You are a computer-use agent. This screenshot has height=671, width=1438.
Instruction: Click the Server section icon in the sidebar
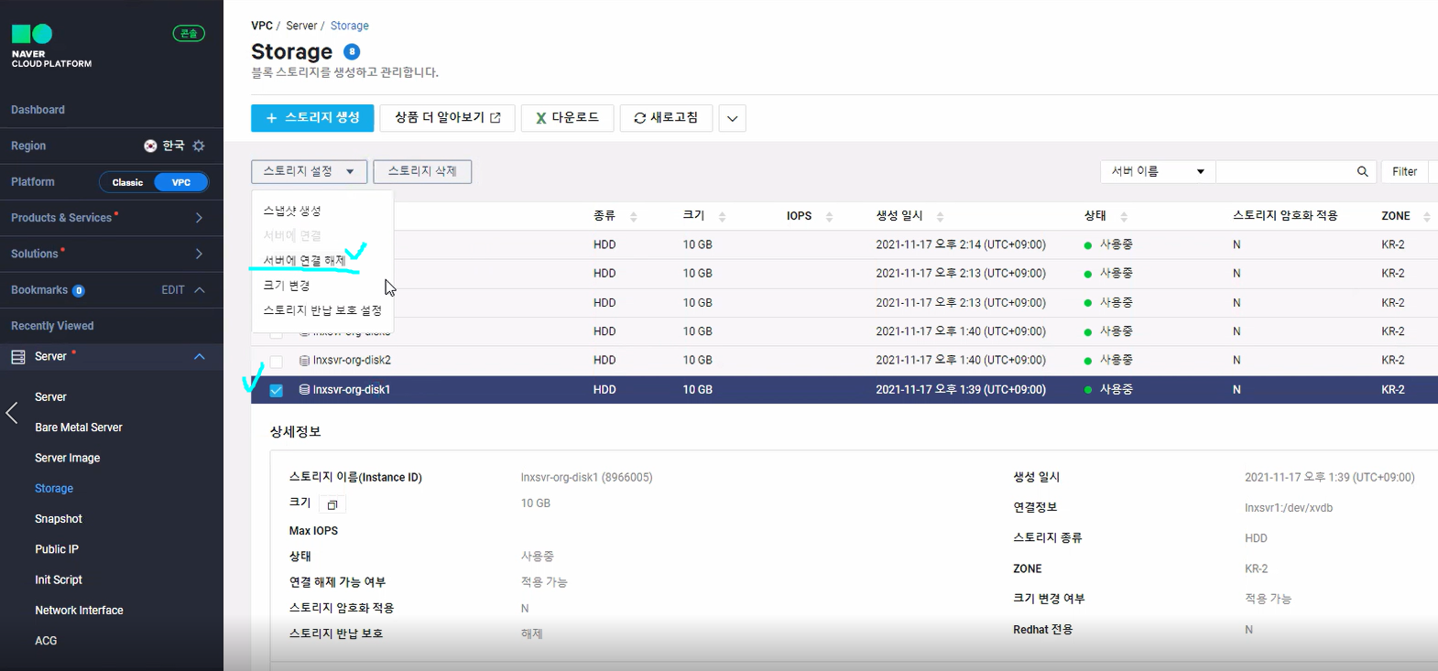17,357
